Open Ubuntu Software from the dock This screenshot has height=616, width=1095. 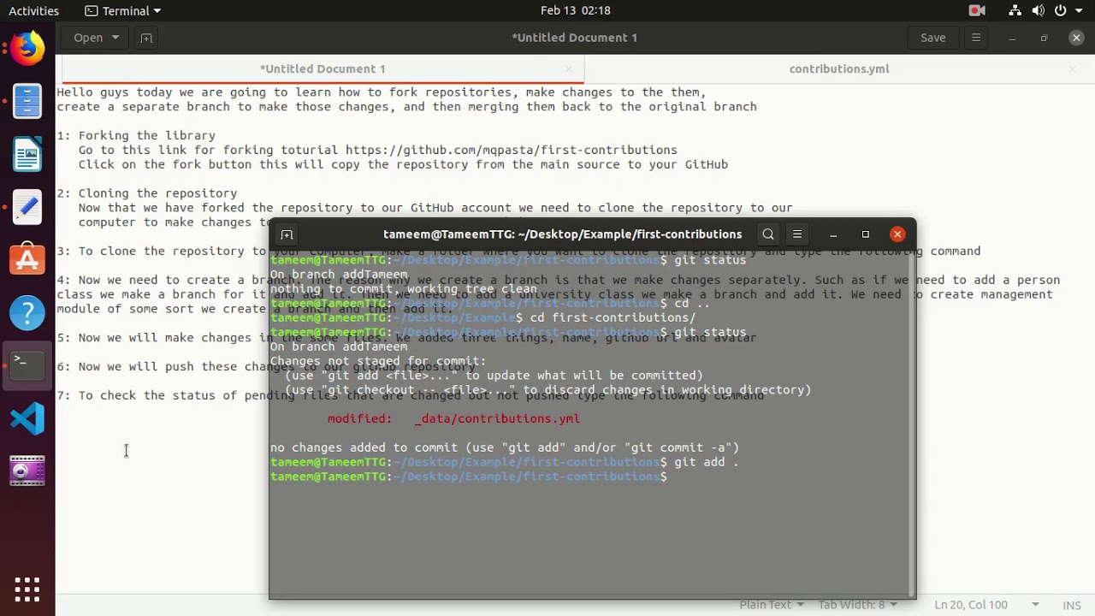pyautogui.click(x=27, y=260)
